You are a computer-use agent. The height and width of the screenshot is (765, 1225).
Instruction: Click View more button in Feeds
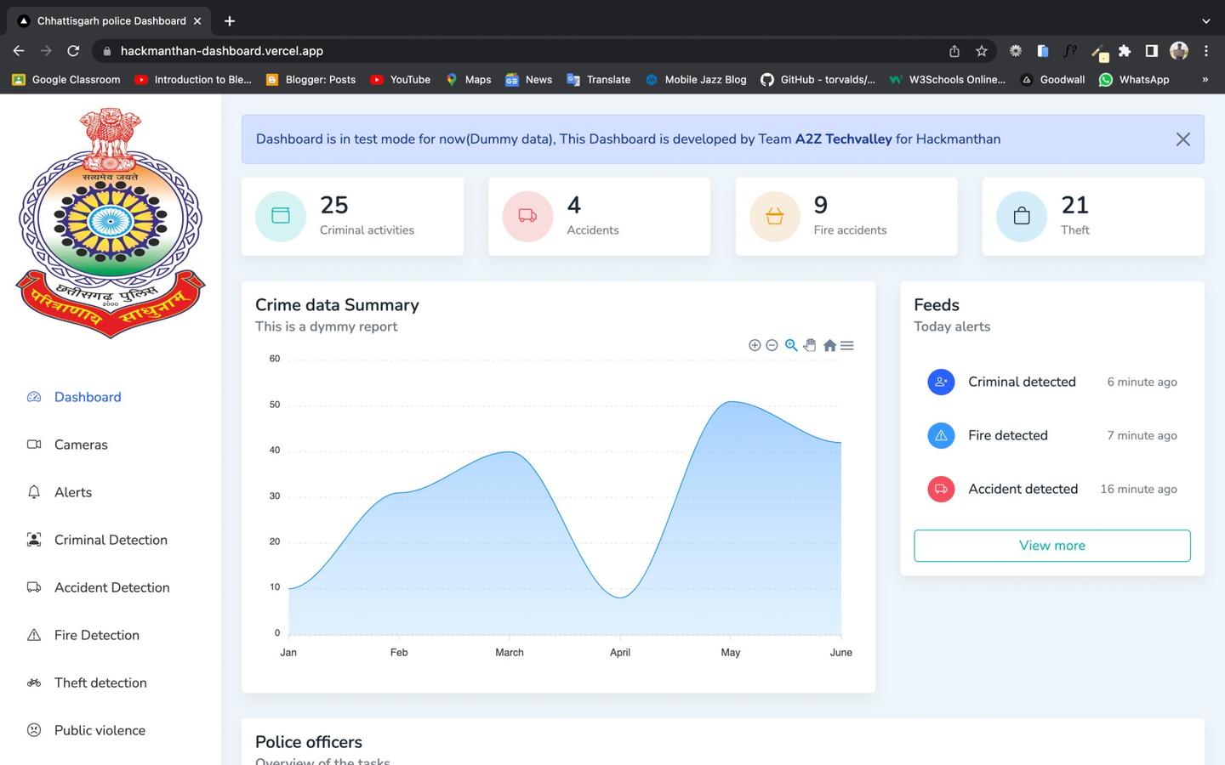pos(1052,546)
